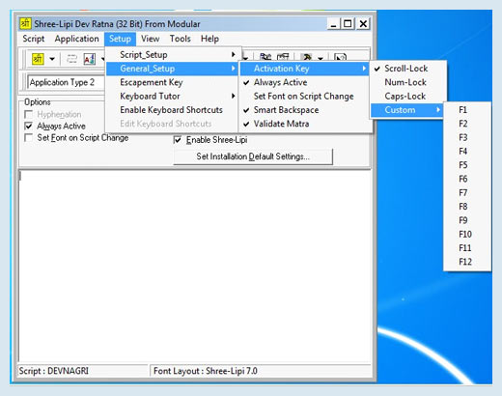Viewport: 502px width, 396px height.
Task: Choose F12 as custom activation key
Action: pyautogui.click(x=467, y=262)
